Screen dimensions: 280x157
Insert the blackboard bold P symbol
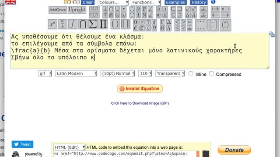(144, 9)
